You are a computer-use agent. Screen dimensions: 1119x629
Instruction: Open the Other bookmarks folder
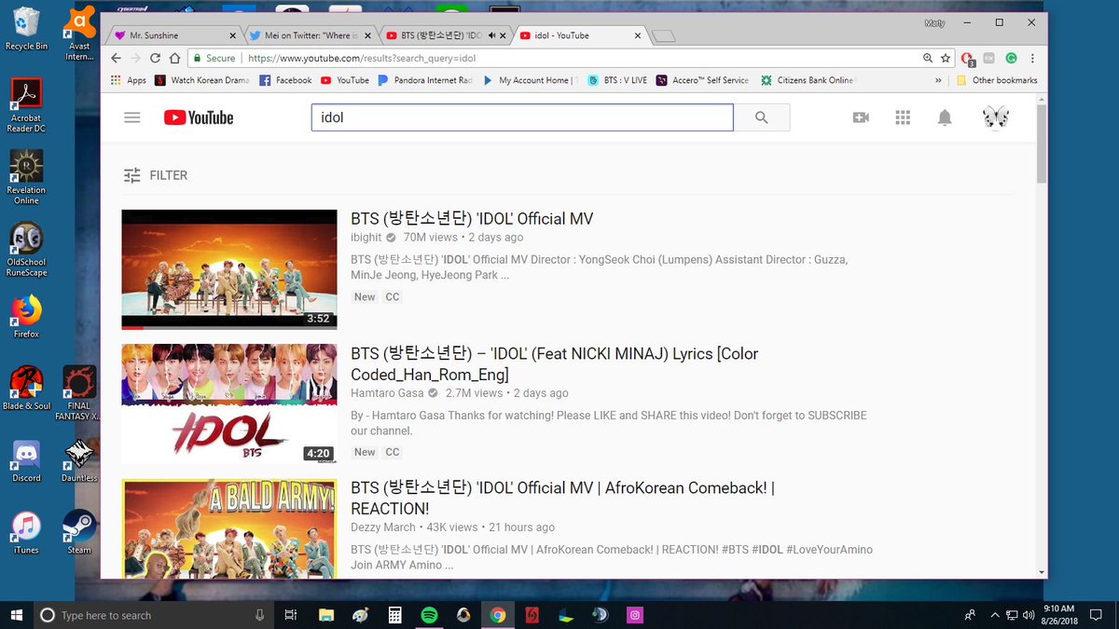tap(997, 80)
